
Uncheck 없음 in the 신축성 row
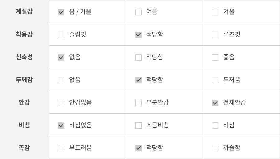pyautogui.click(x=61, y=57)
